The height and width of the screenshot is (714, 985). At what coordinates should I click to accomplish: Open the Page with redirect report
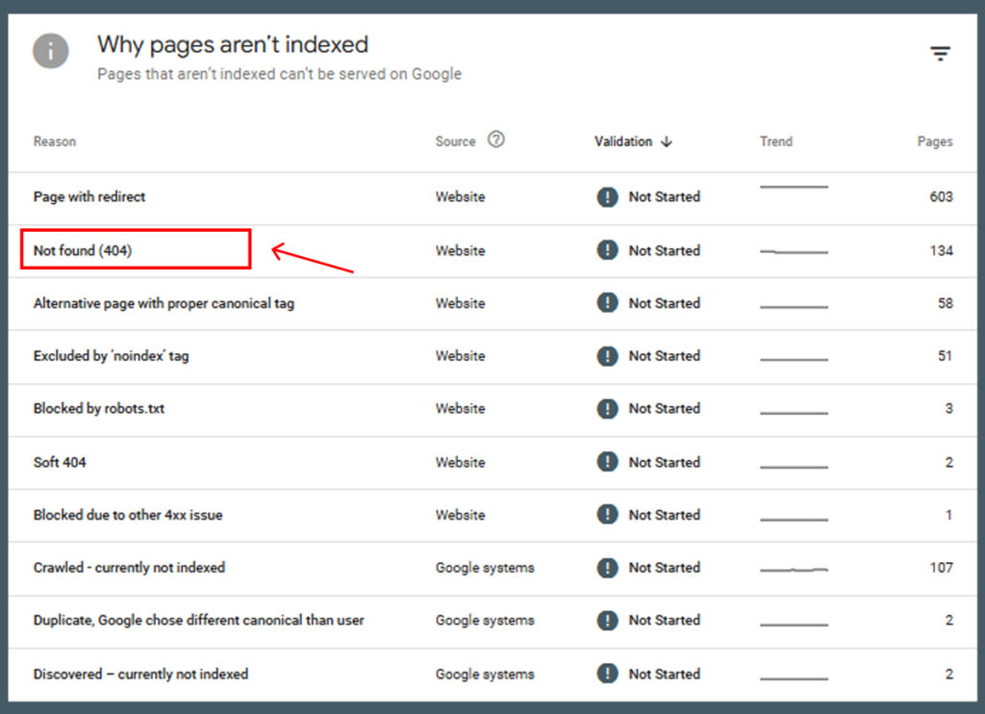(88, 196)
